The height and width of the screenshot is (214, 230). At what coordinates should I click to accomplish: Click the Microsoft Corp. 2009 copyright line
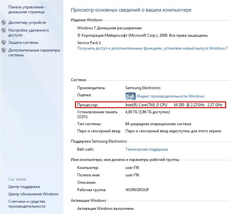tap(143, 35)
